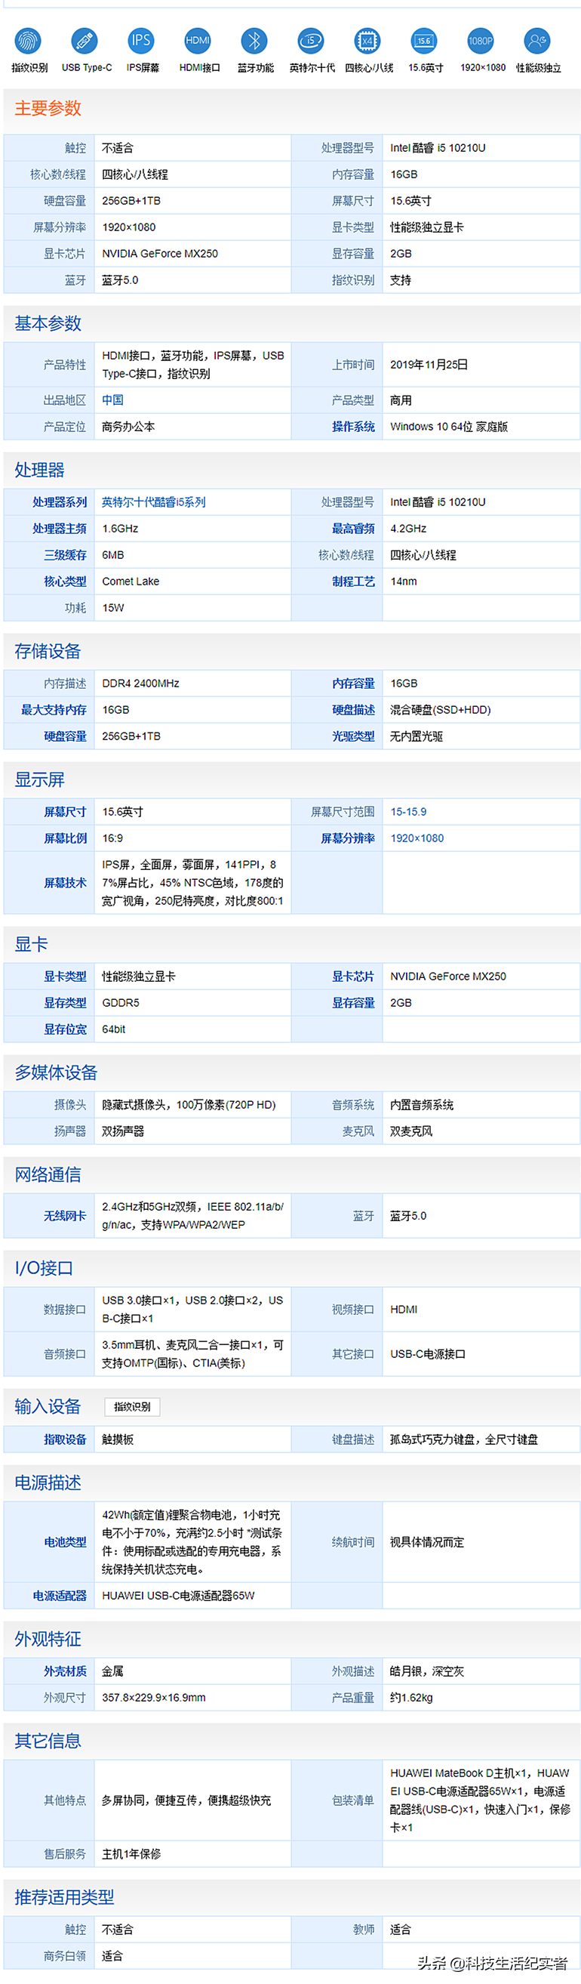Click the 15.6英寸 screen size icon
This screenshot has height=1984, width=581.
(x=424, y=41)
